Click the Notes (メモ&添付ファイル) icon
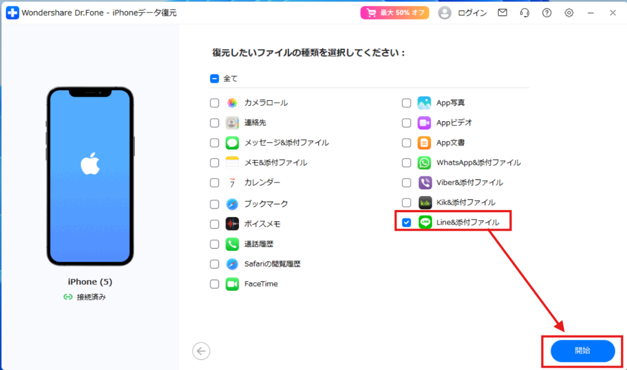The height and width of the screenshot is (370, 627). click(x=232, y=163)
